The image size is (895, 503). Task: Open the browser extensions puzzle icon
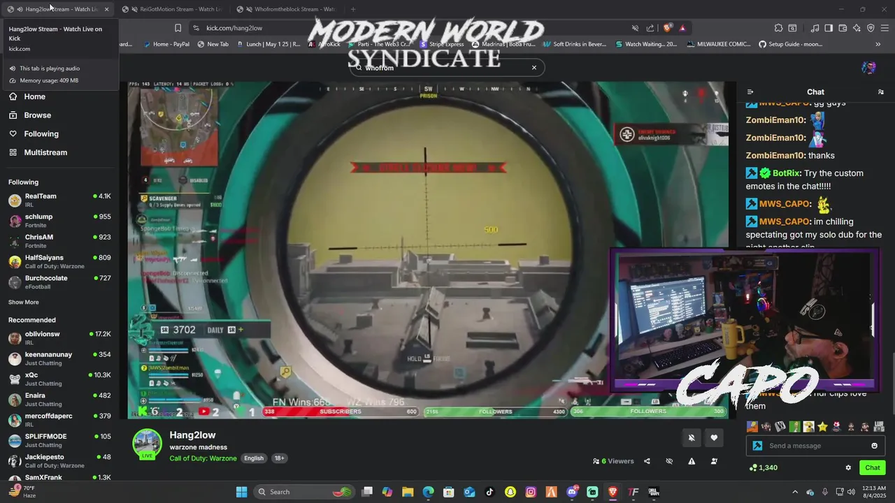coord(778,28)
